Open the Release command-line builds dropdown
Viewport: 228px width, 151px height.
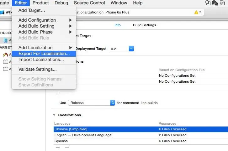point(92,103)
